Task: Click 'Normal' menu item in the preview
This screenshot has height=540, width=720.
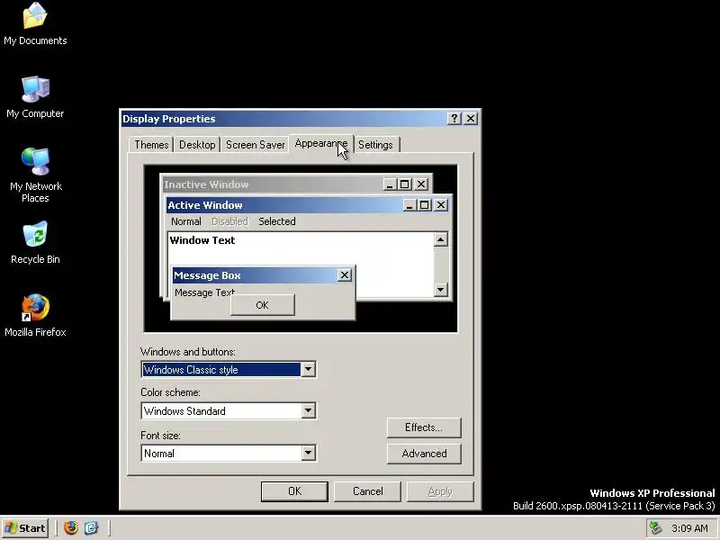Action: click(186, 221)
